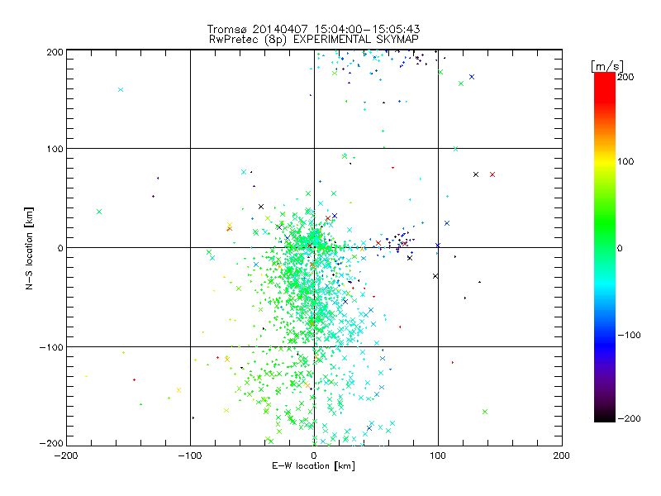Click the 'N–S location [km]' axis label
This screenshot has width=661, height=496.
[x=29, y=248]
